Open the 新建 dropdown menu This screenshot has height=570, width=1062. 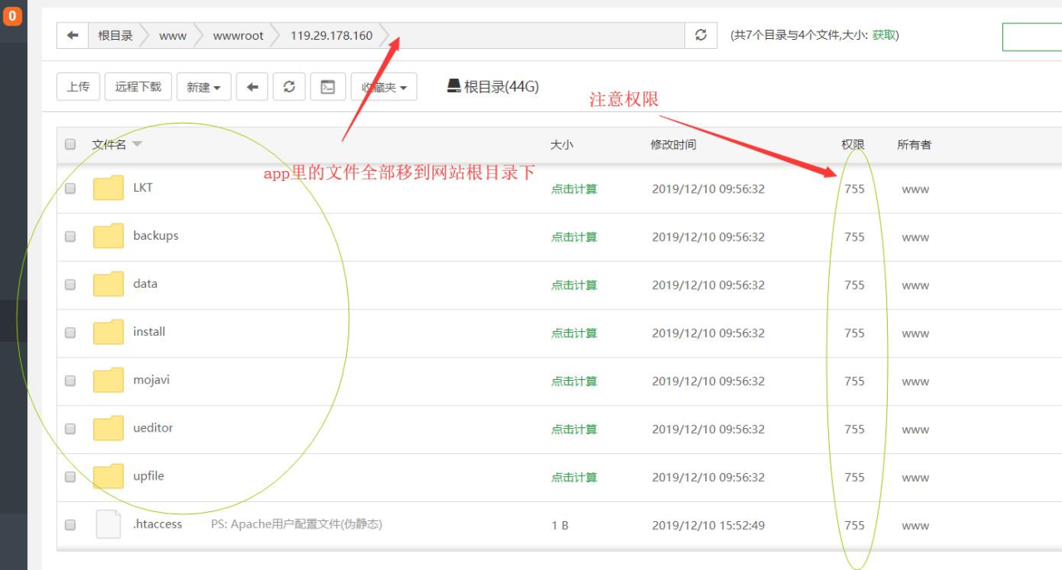coord(204,87)
